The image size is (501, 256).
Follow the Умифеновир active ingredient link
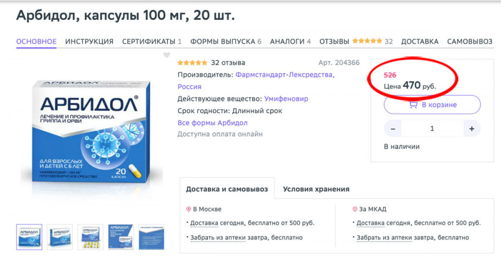[286, 99]
